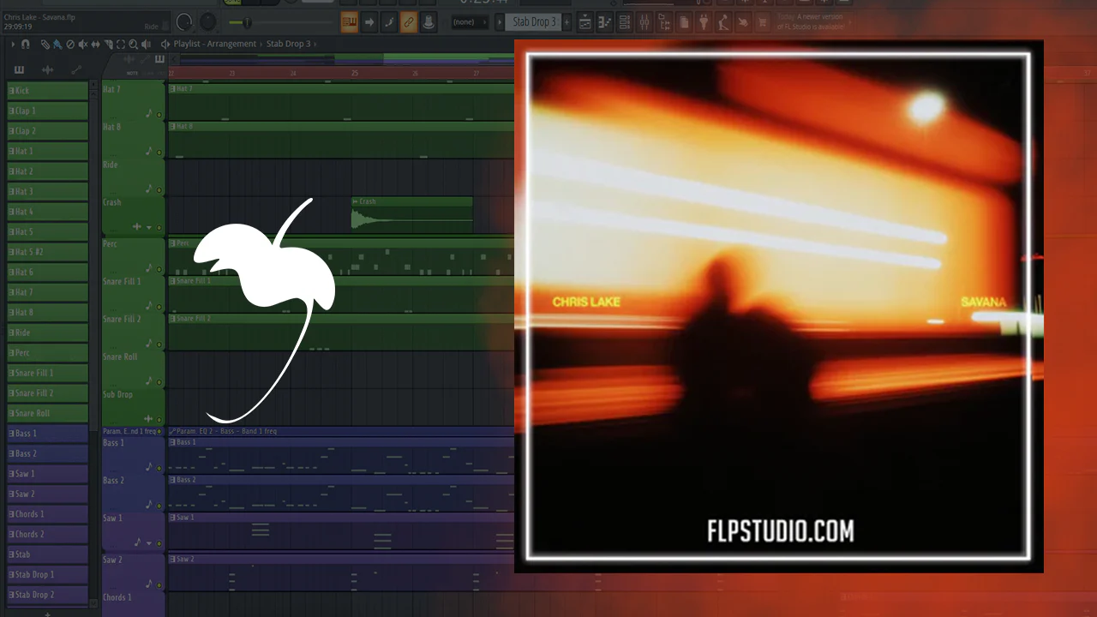The image size is (1097, 617).
Task: Click the Crash audio clip waveform
Action: click(x=412, y=218)
